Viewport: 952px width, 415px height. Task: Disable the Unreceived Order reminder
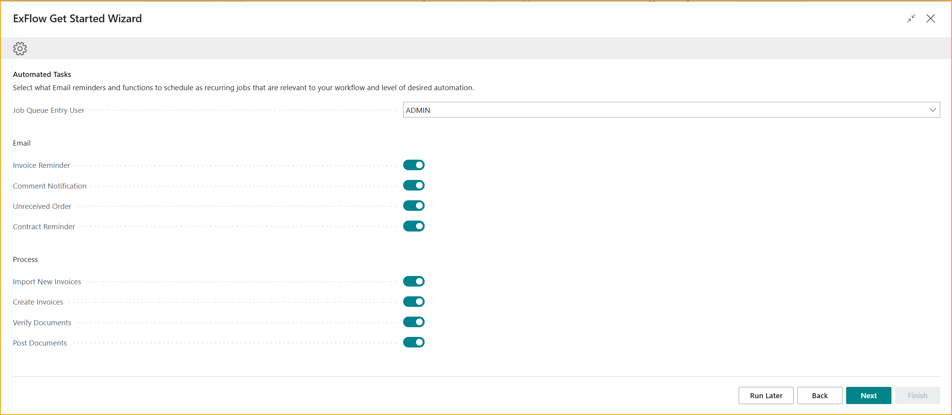(414, 205)
